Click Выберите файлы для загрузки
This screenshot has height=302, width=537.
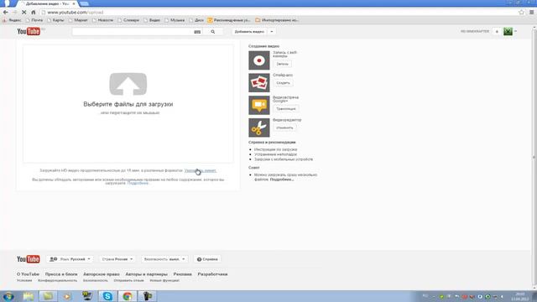(x=128, y=104)
